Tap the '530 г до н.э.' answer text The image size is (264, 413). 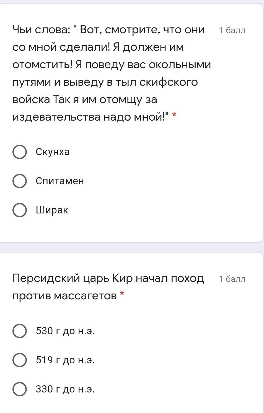tap(65, 331)
